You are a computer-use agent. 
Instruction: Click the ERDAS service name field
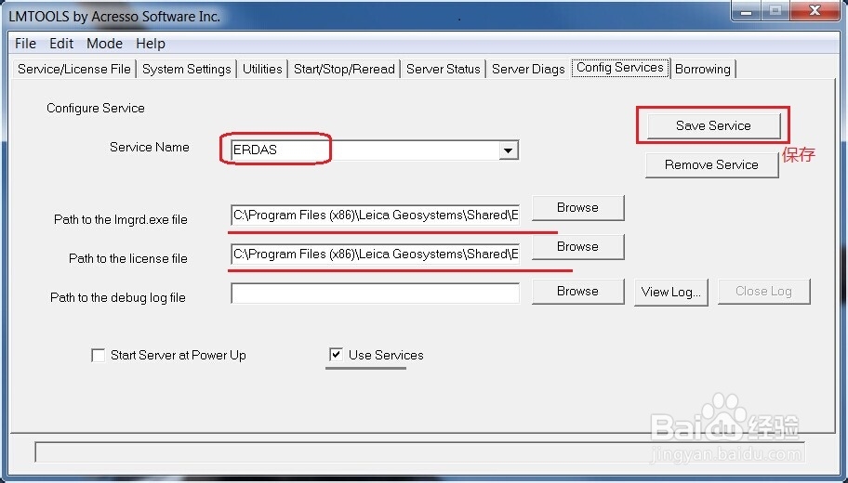374,150
